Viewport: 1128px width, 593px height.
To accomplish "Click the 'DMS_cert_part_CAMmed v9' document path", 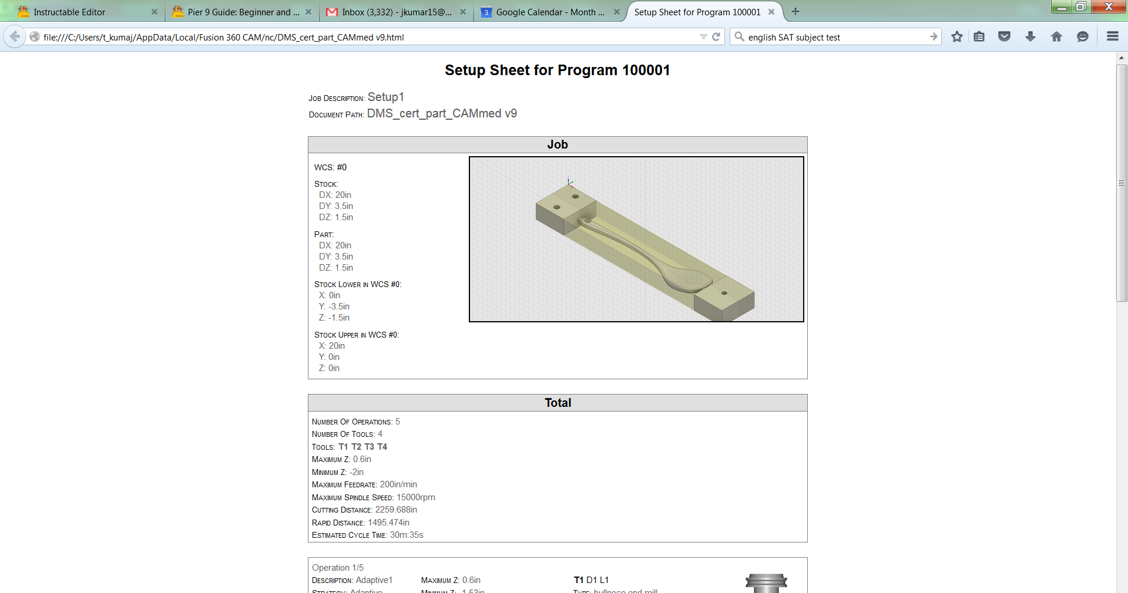I will coord(442,113).
